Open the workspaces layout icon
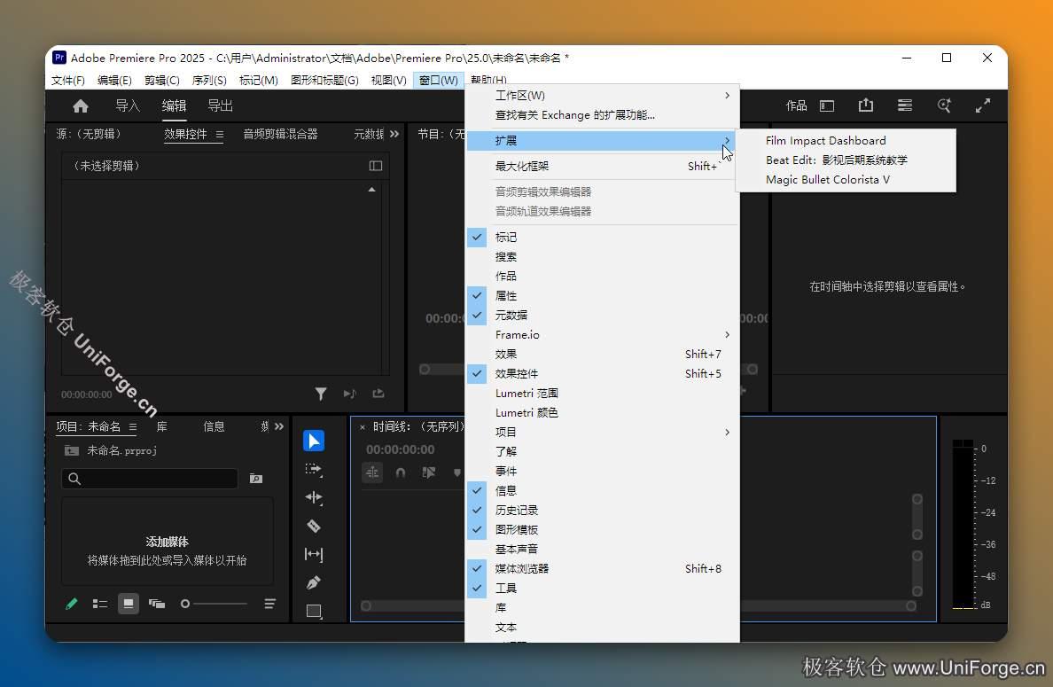1053x687 pixels. [827, 106]
